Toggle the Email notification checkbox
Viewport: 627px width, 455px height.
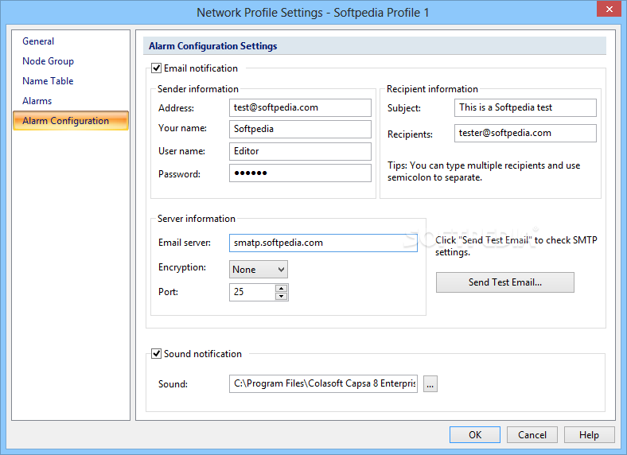pyautogui.click(x=156, y=68)
